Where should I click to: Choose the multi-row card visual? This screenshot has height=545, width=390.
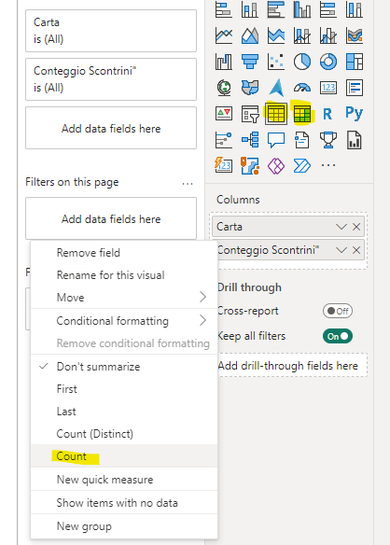point(355,88)
